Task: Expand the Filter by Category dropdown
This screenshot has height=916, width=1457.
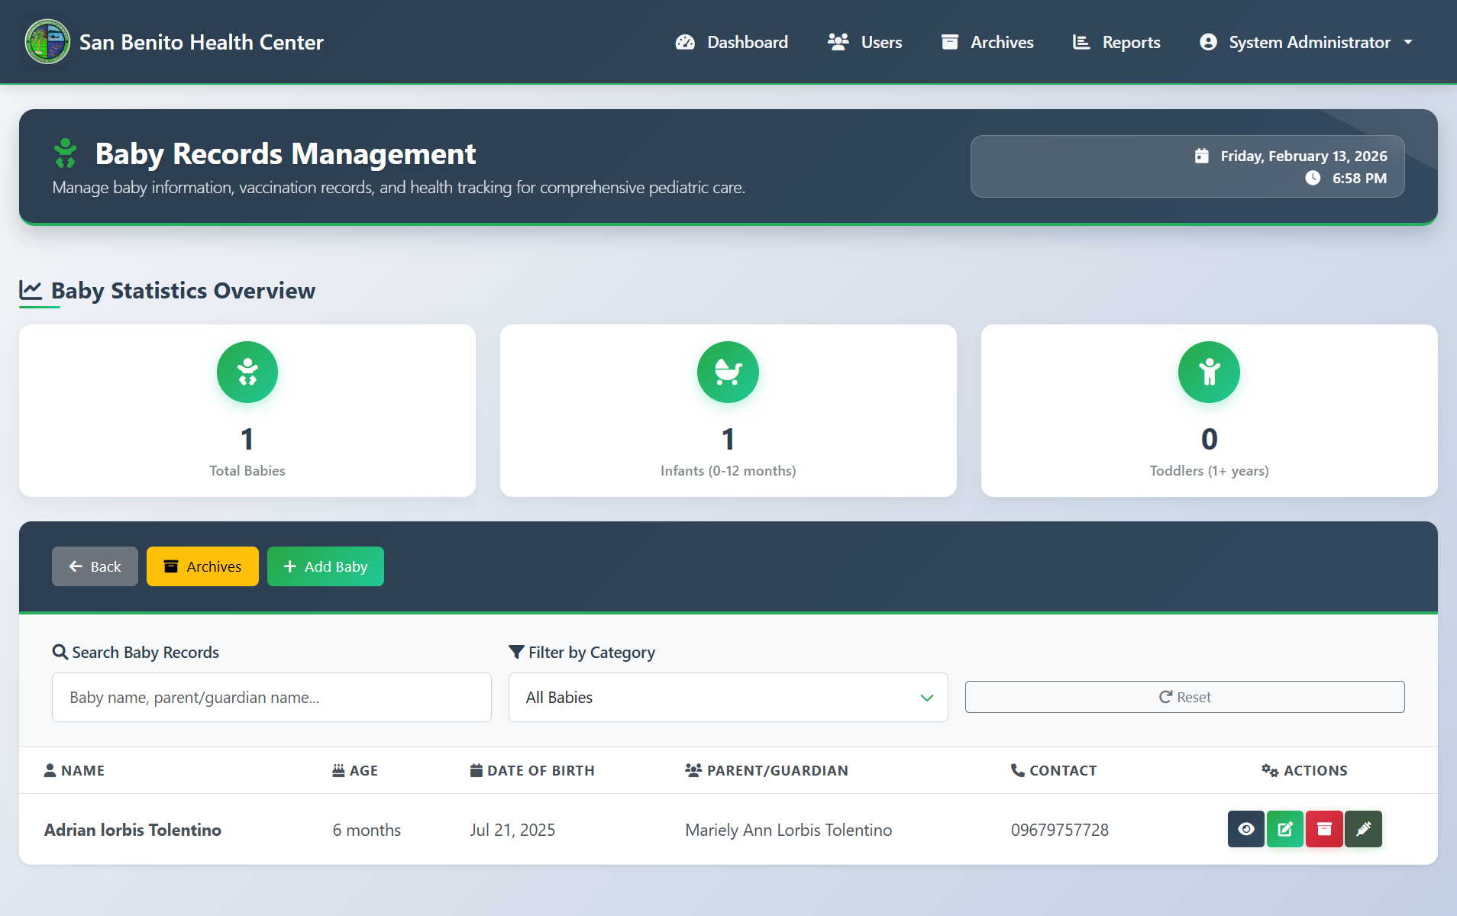Action: tap(727, 697)
